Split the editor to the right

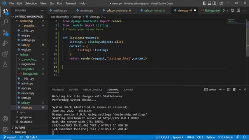click(238, 10)
